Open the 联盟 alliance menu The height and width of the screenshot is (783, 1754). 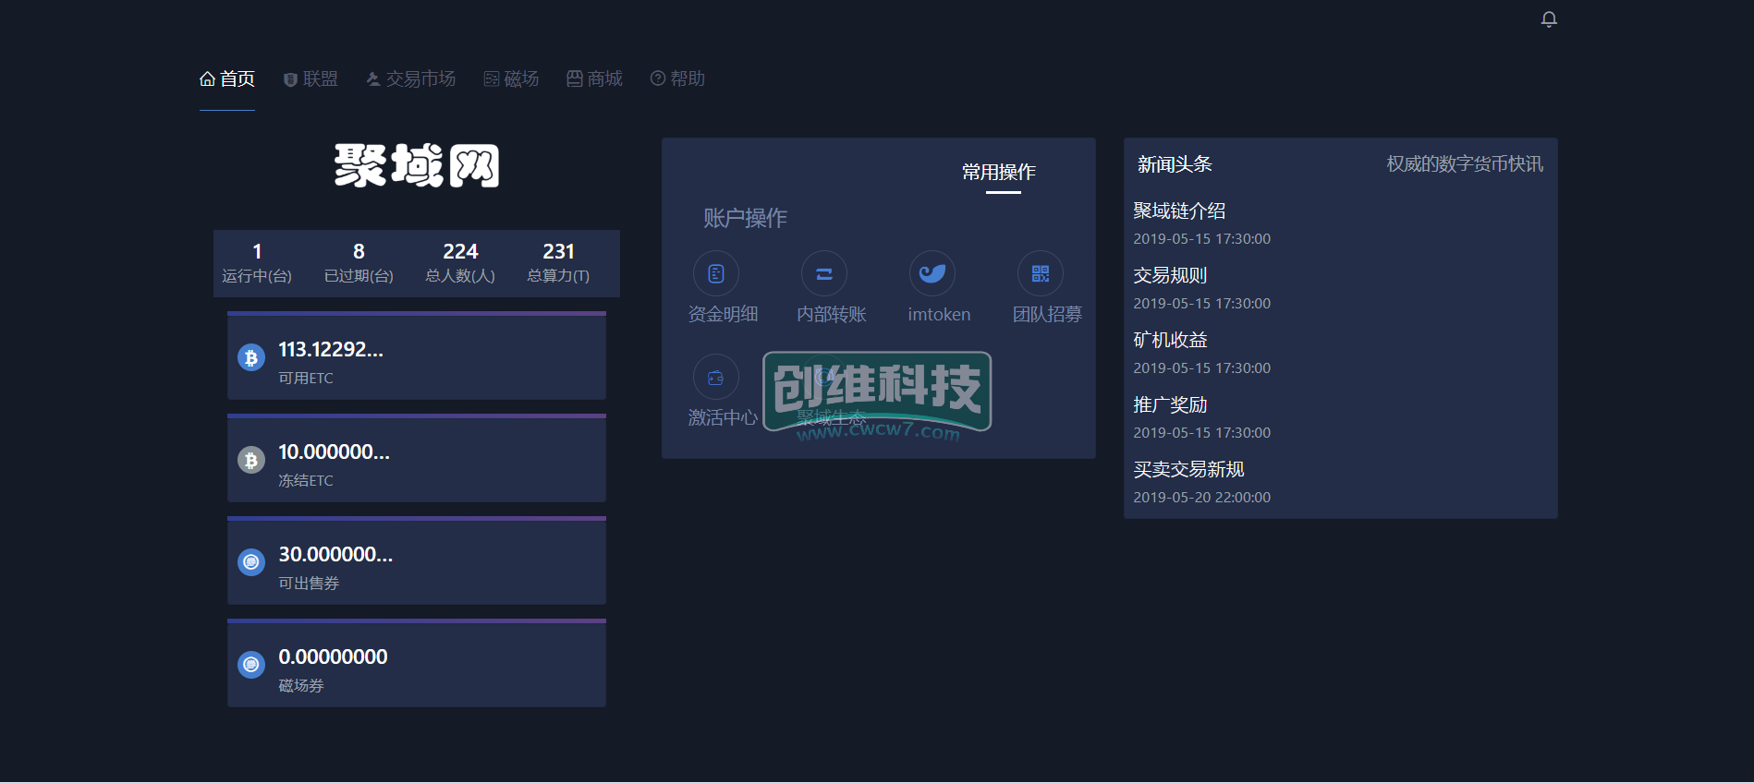coord(311,79)
